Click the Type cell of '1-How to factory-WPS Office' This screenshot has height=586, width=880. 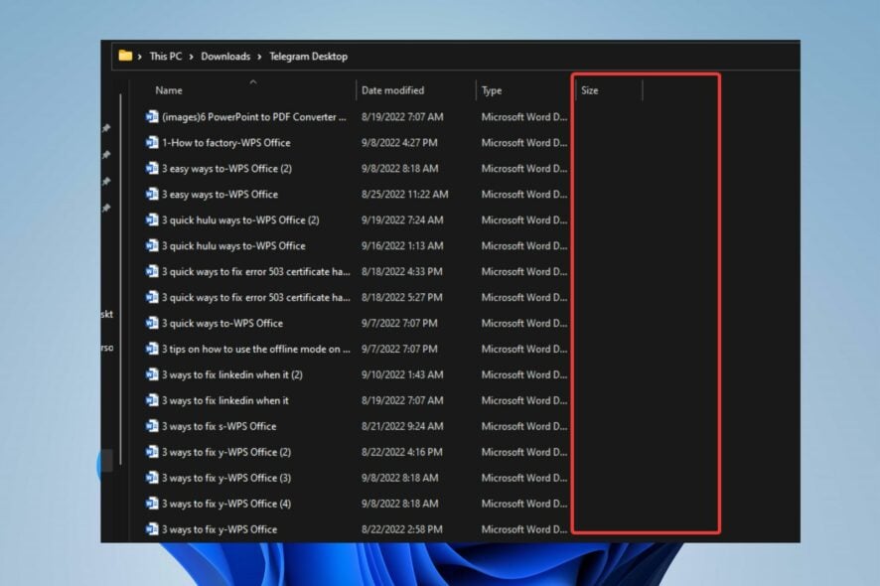(524, 143)
